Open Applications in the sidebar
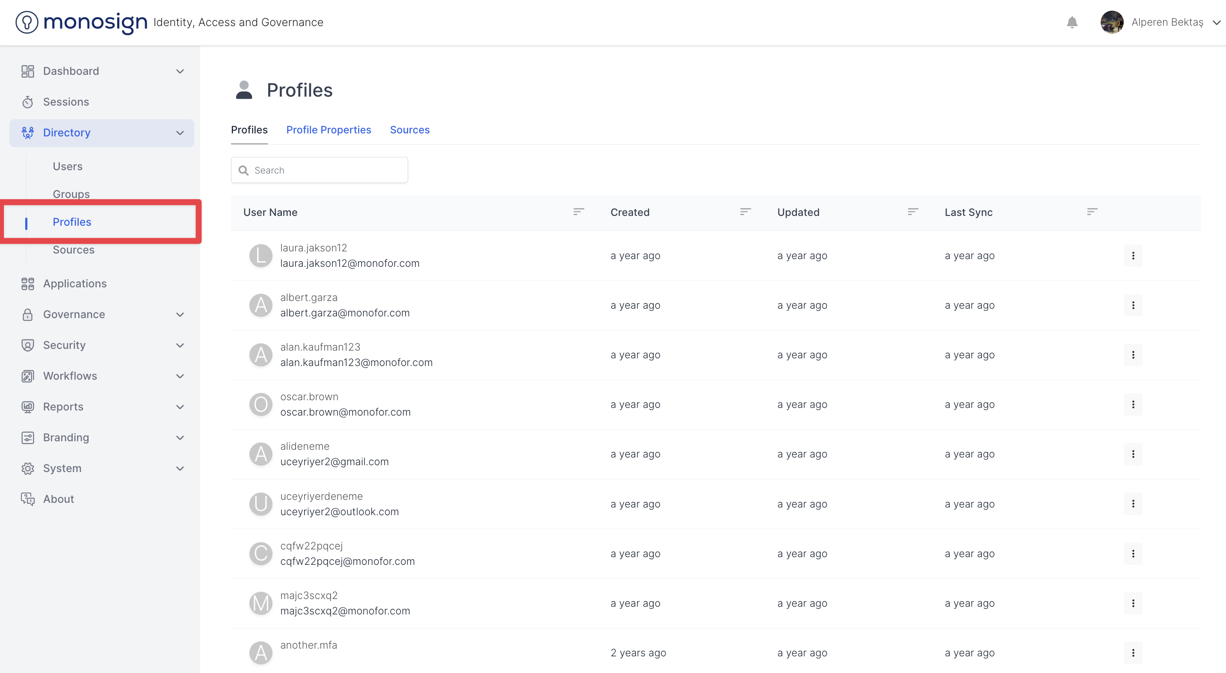The height and width of the screenshot is (673, 1226). pos(75,283)
